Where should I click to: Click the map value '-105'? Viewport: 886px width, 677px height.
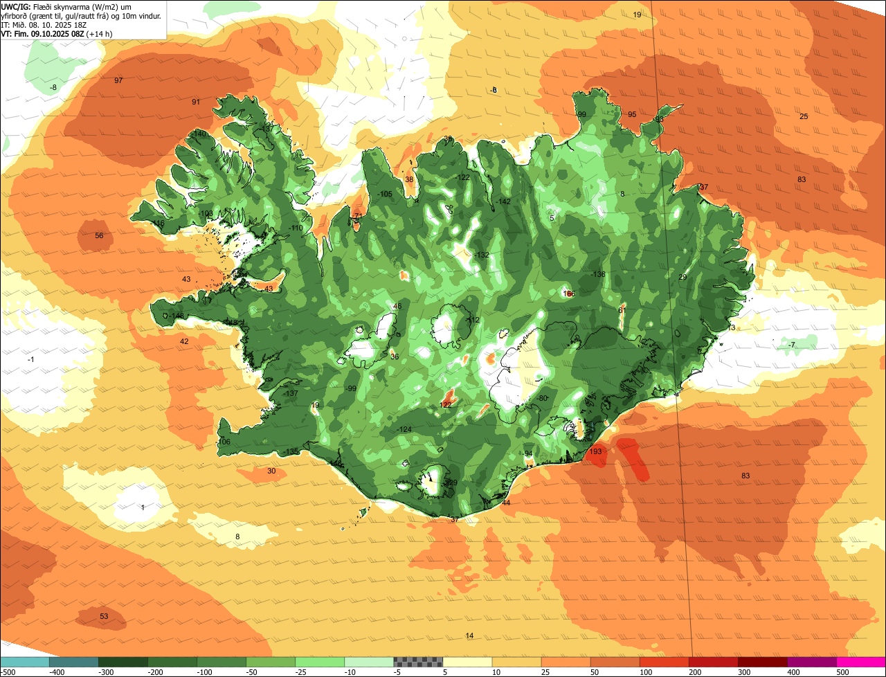[x=385, y=194]
